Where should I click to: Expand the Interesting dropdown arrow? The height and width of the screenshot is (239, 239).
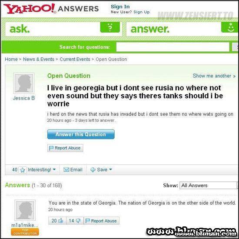click(54, 169)
